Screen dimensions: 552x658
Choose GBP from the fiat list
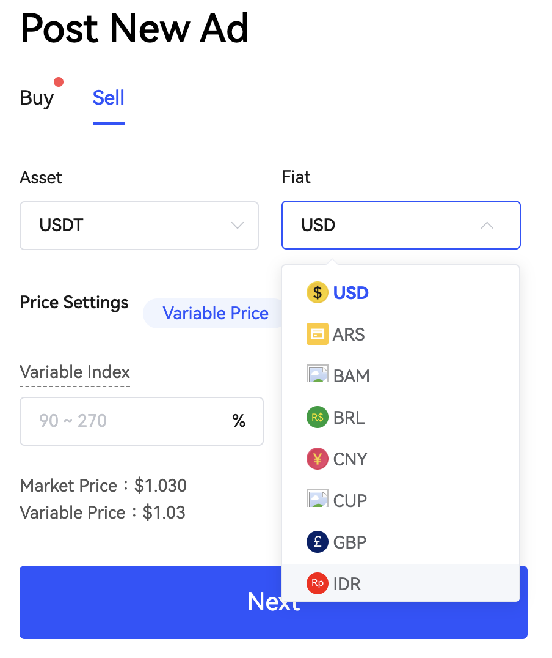350,542
